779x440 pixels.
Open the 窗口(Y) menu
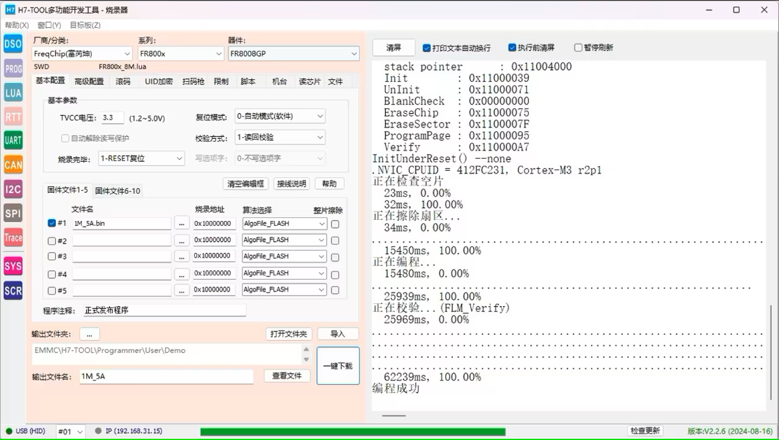(49, 25)
